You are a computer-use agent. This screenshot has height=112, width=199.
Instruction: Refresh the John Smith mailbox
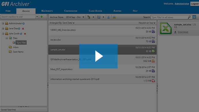click(x=21, y=34)
